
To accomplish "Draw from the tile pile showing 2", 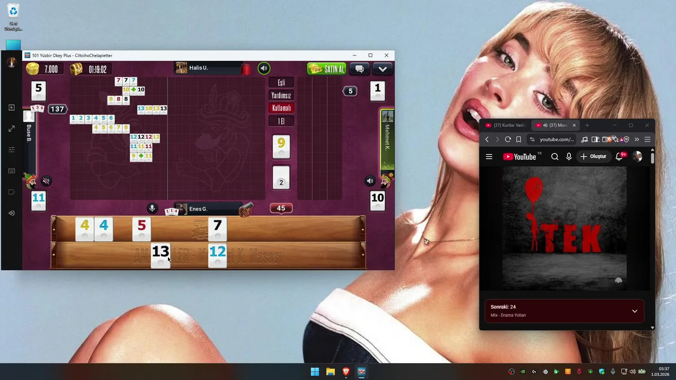I will click(x=281, y=178).
